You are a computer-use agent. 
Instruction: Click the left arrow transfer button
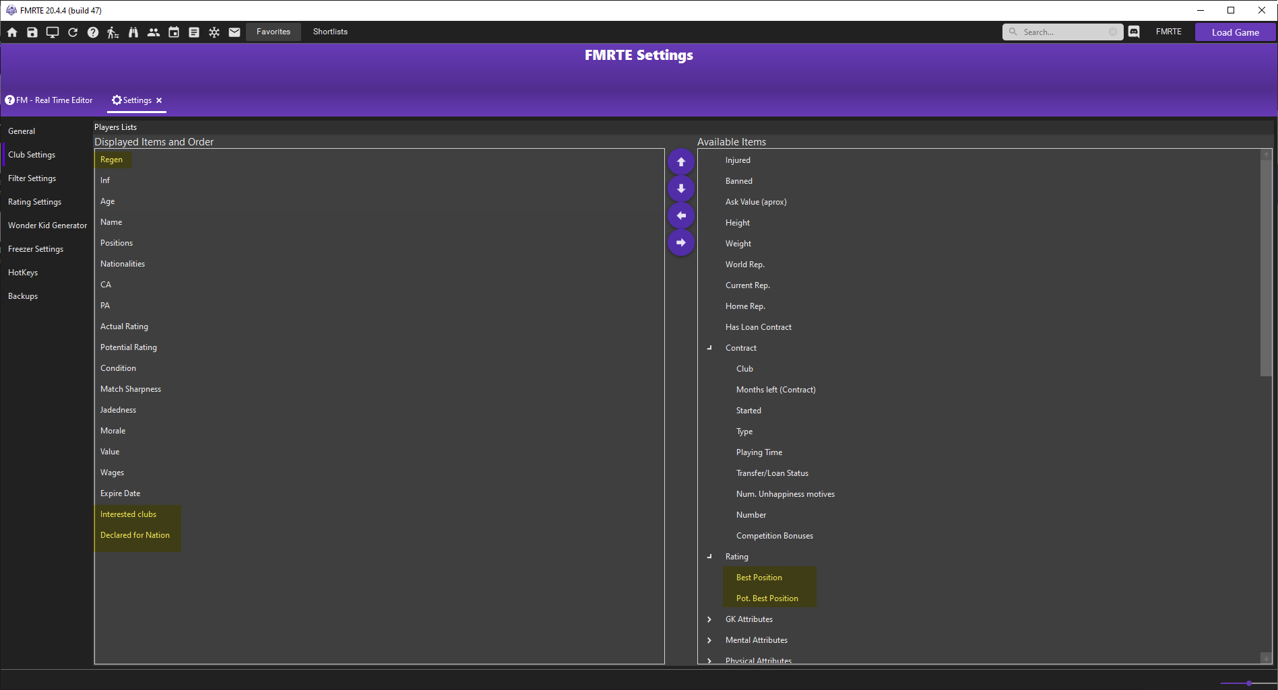pos(680,215)
